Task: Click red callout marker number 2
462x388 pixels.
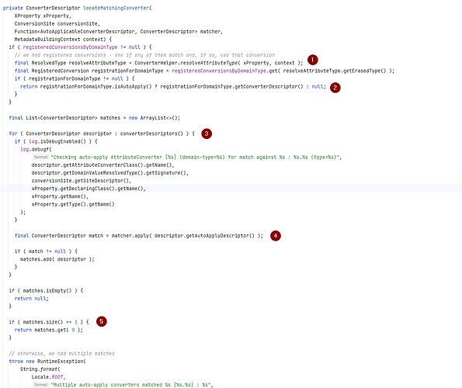Action: [335, 88]
